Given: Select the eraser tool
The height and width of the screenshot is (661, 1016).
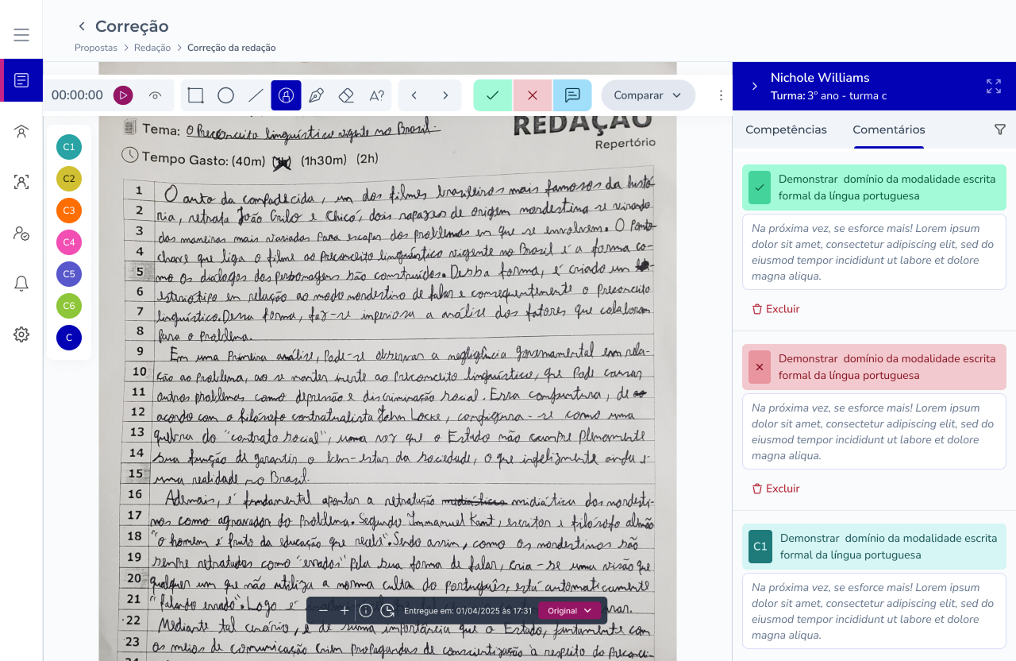Looking at the screenshot, I should tap(346, 95).
